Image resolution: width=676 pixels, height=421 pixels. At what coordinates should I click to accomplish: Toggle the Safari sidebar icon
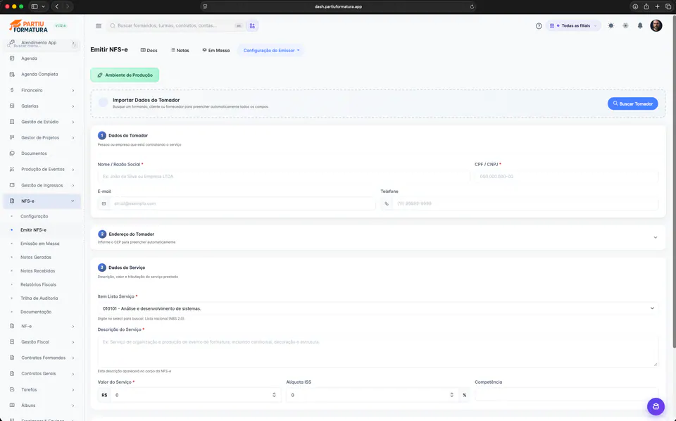tap(35, 6)
